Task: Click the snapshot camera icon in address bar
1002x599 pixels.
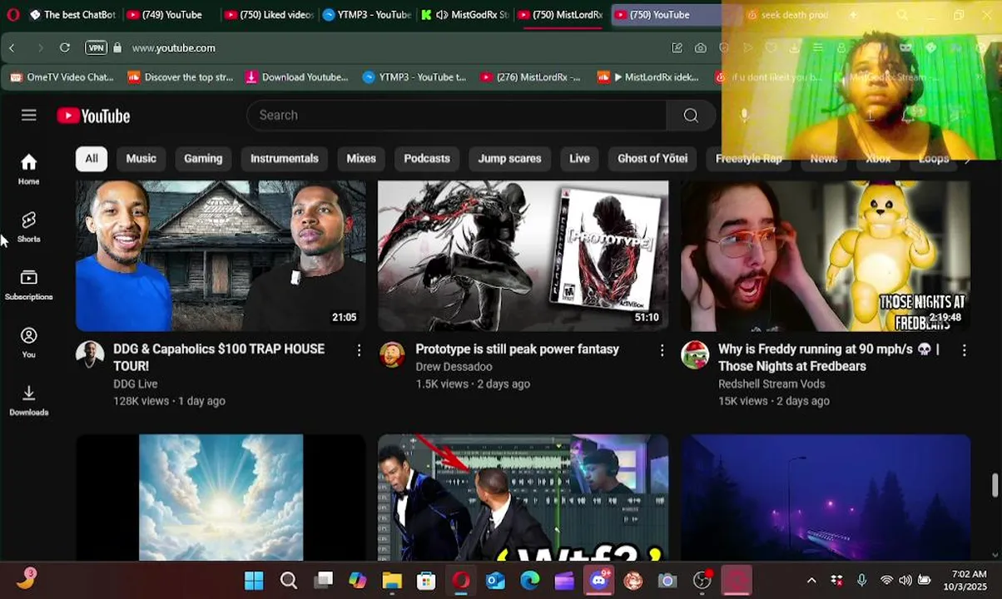Action: coord(701,48)
